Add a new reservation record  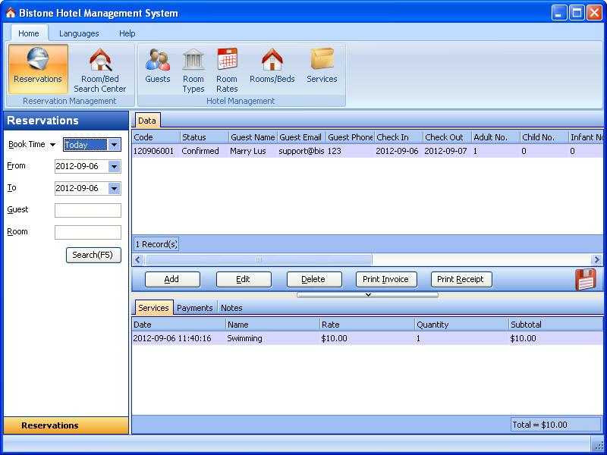tap(172, 279)
